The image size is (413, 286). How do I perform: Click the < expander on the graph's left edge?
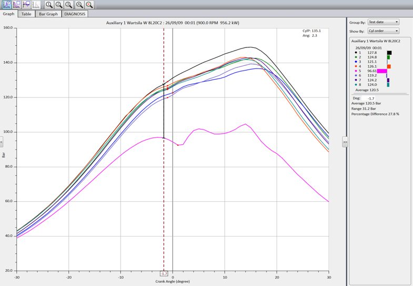pos(2,142)
